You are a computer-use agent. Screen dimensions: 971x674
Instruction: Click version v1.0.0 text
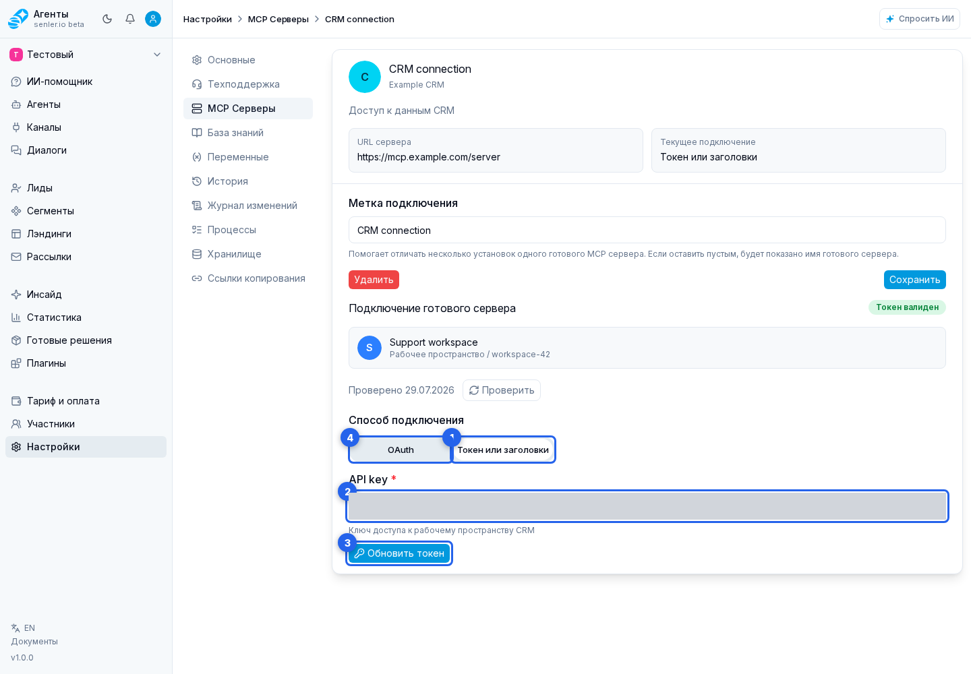(x=22, y=658)
